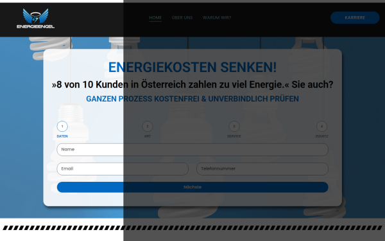The image size is (385, 241).
Task: Select step 4 Zusatz circle
Action: [x=321, y=127]
